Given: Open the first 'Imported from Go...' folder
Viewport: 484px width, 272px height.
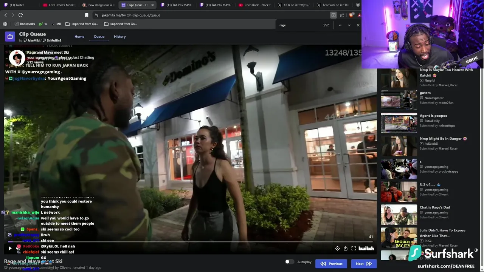Looking at the screenshot, I should coord(82,24).
